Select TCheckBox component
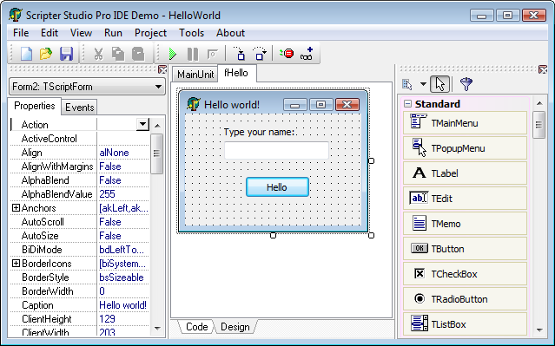 (465, 274)
